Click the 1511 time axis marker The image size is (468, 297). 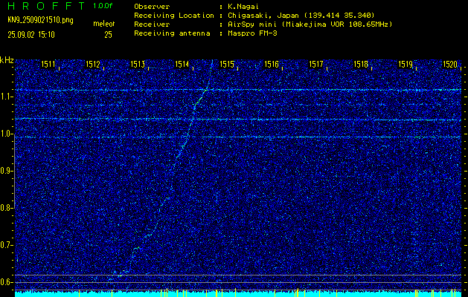(x=48, y=64)
